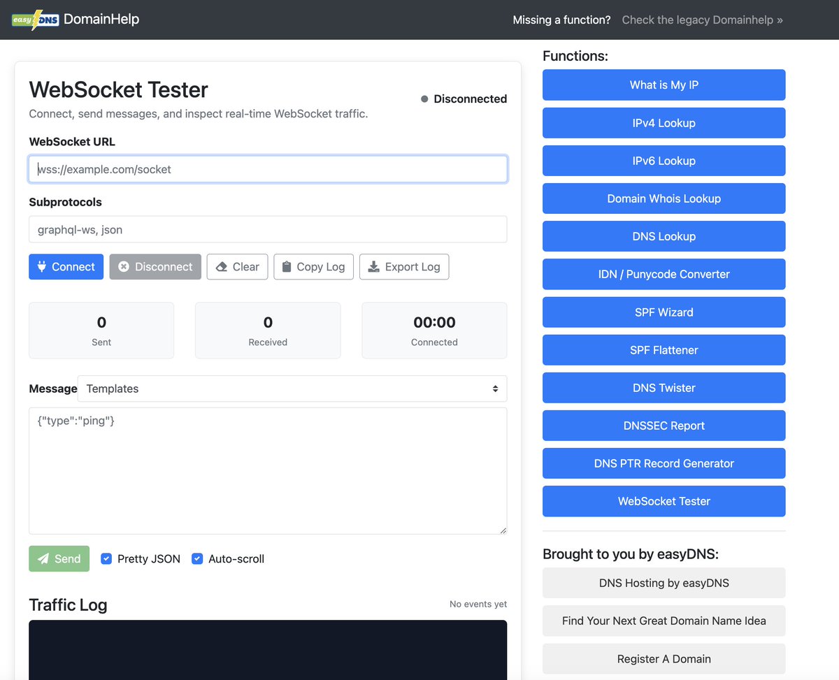839x680 pixels.
Task: Open Find Your Next Great Domain Name Idea
Action: point(664,621)
